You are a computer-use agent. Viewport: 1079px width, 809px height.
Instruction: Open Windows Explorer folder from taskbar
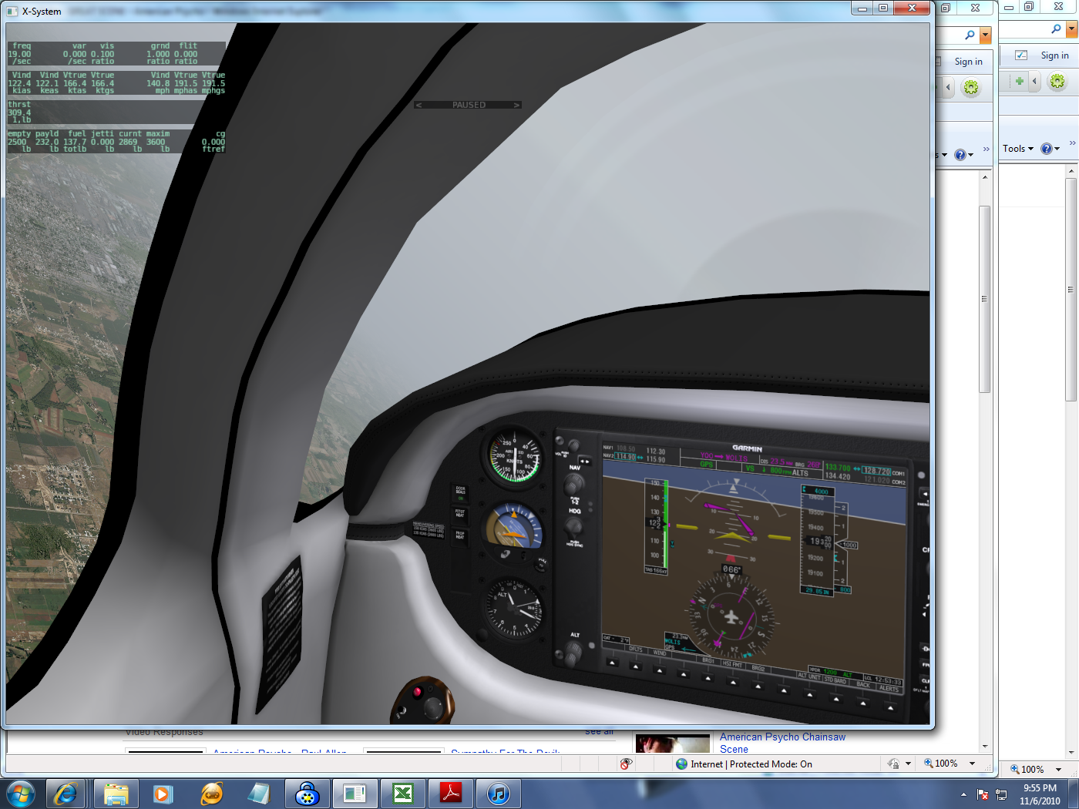click(116, 794)
